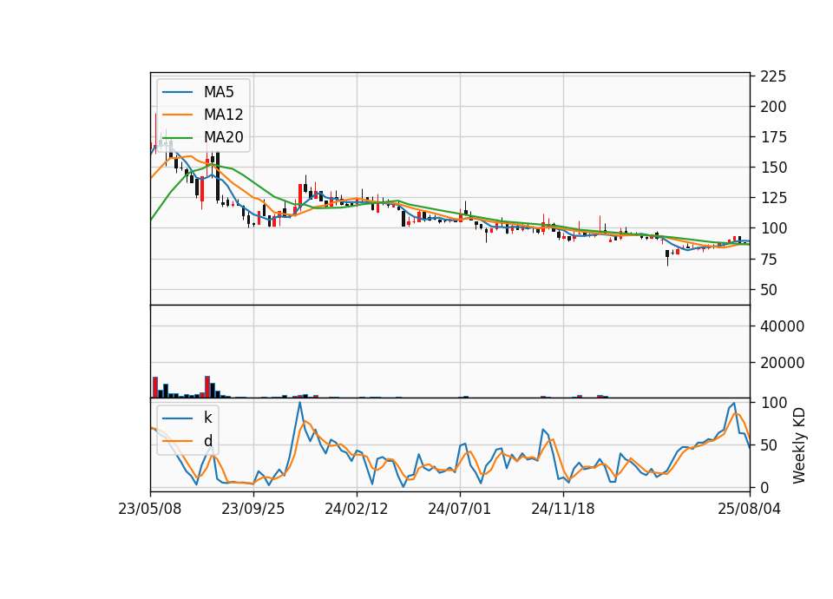Click the 40000 volume axis value

(782, 326)
